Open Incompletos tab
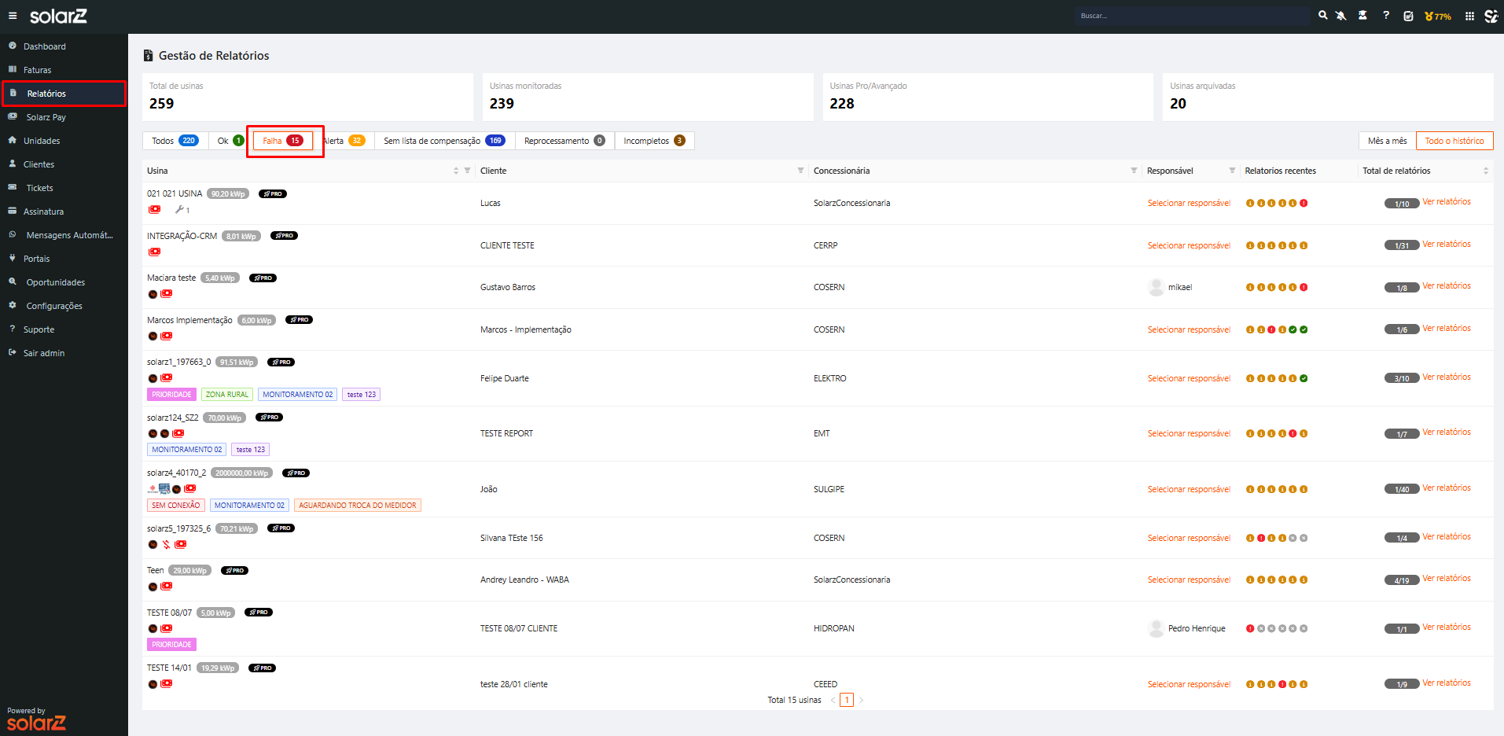This screenshot has width=1504, height=736. click(x=654, y=141)
